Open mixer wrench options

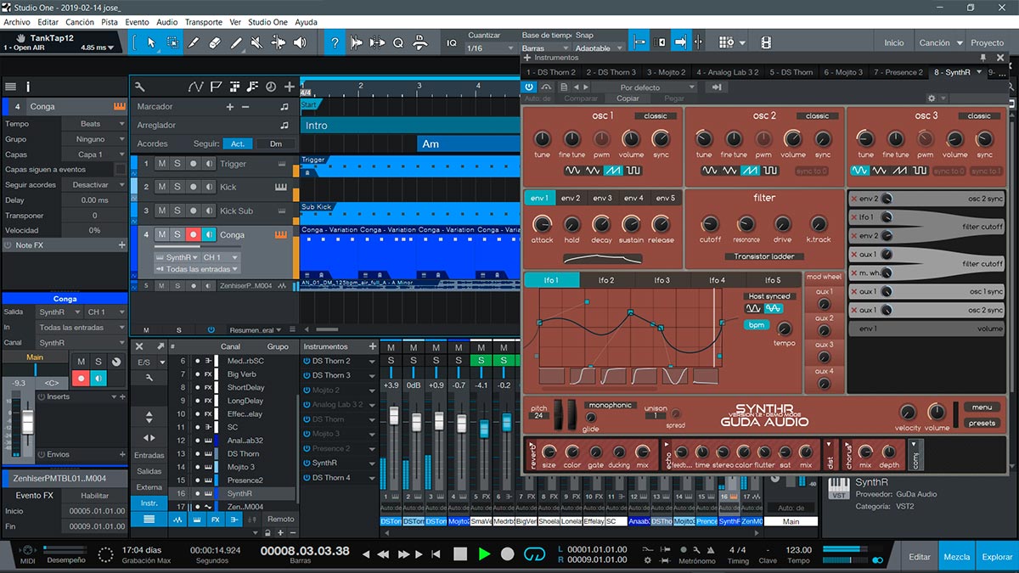(x=149, y=377)
